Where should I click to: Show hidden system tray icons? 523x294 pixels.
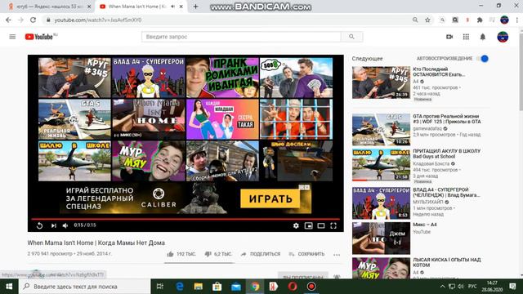click(x=442, y=287)
